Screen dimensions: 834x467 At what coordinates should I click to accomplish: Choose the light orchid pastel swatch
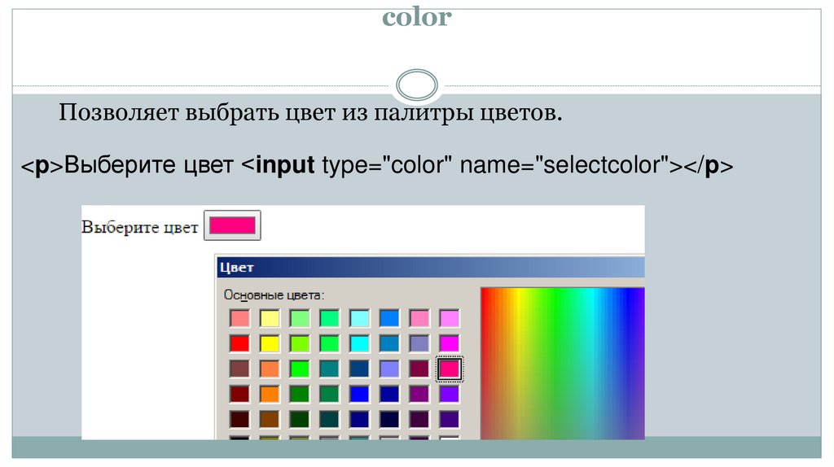point(450,318)
